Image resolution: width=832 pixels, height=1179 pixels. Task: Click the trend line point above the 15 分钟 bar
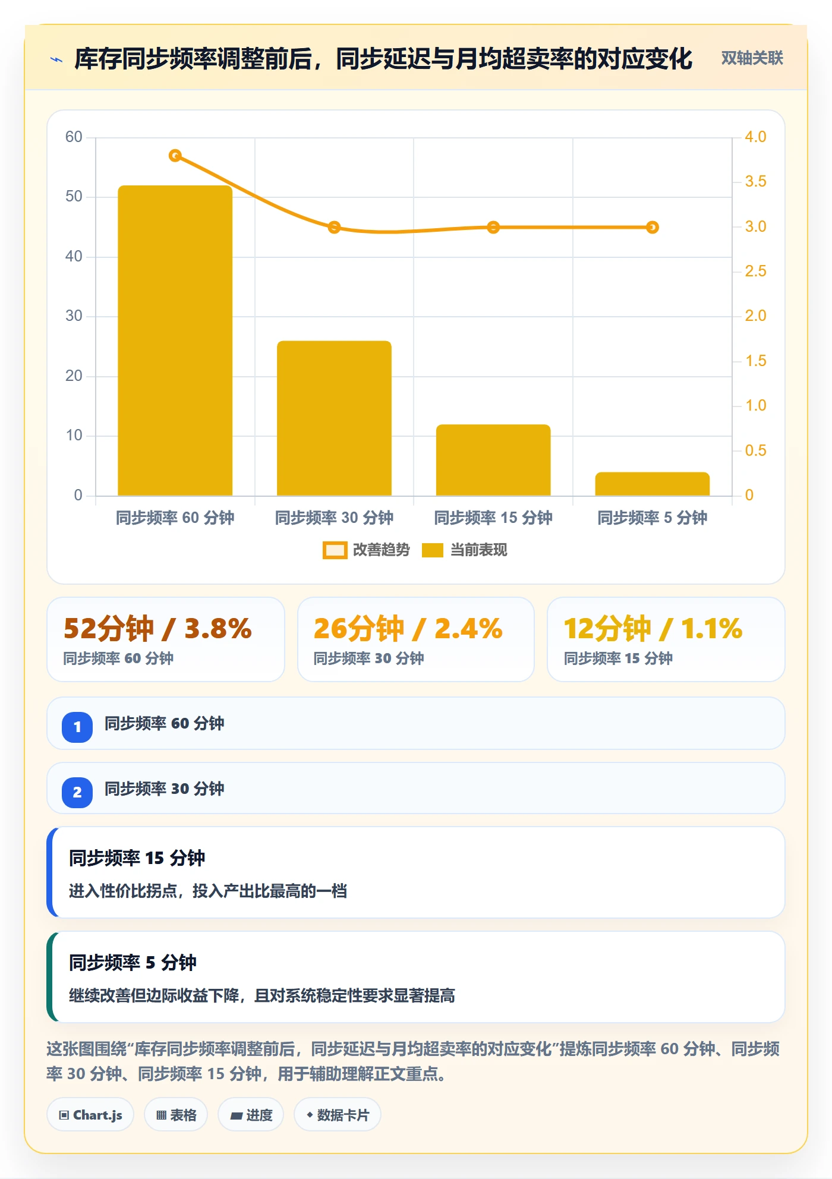(493, 227)
